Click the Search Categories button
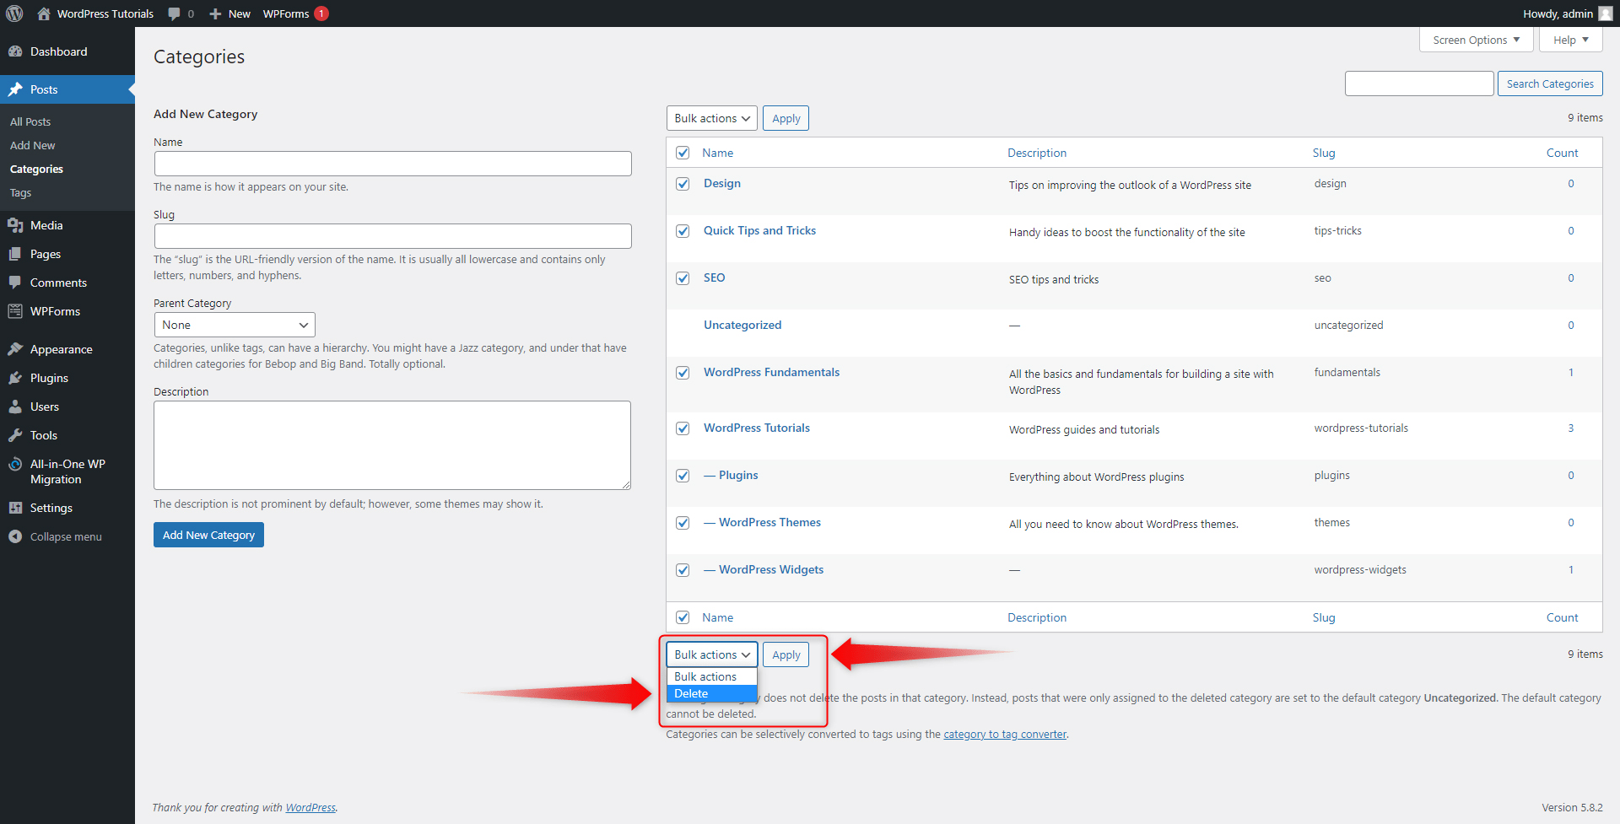1620x824 pixels. tap(1550, 83)
